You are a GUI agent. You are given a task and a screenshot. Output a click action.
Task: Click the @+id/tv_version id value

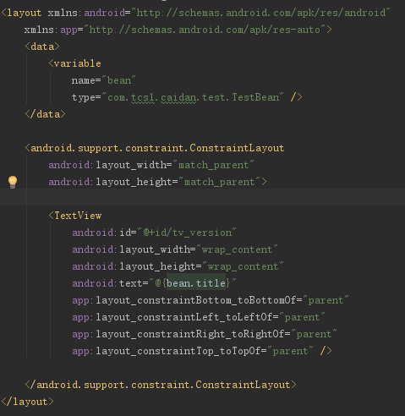pyautogui.click(x=187, y=233)
